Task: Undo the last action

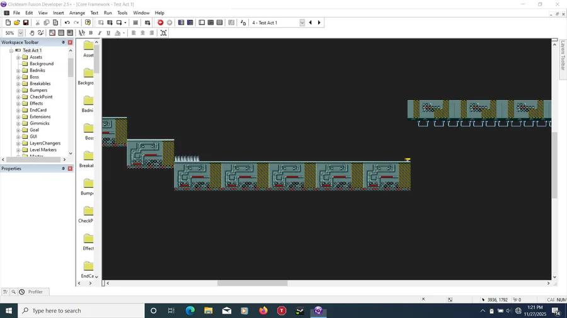Action: (x=67, y=23)
